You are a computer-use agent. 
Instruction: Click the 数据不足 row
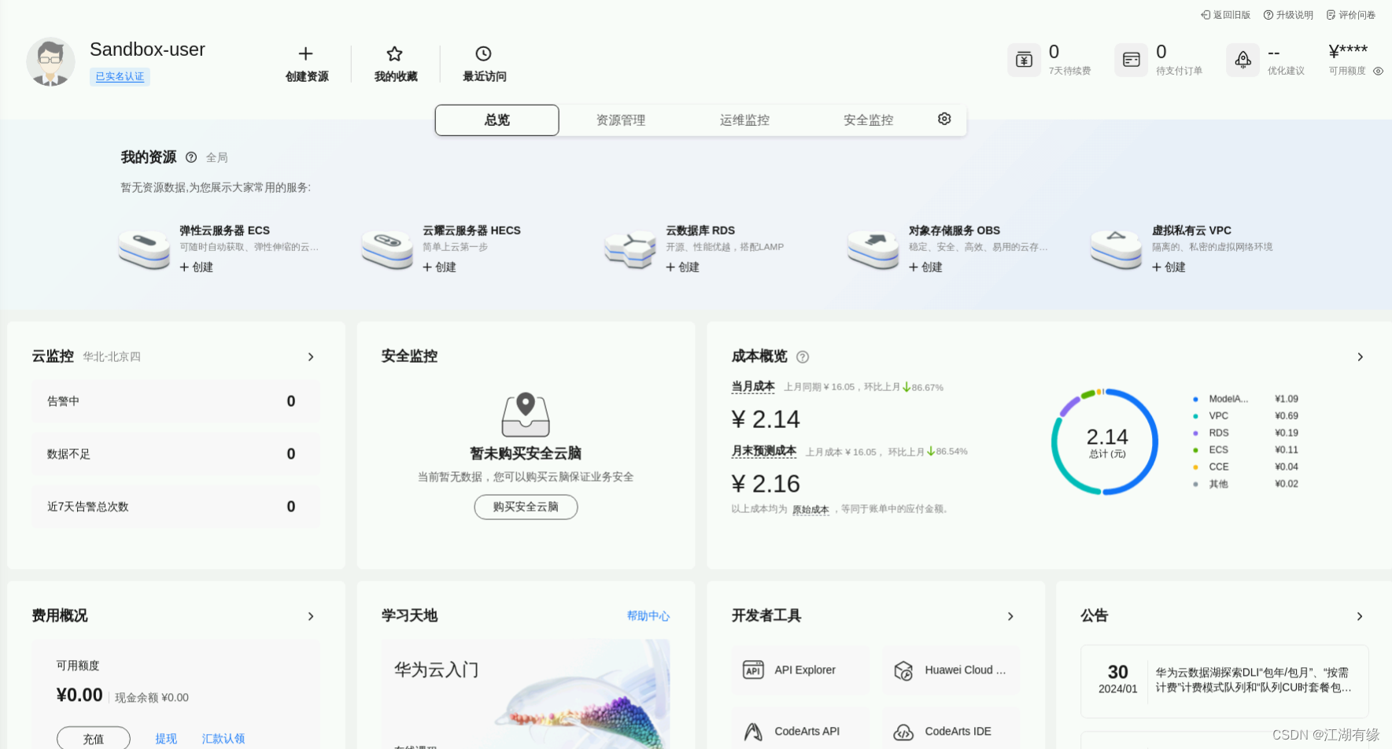point(175,454)
